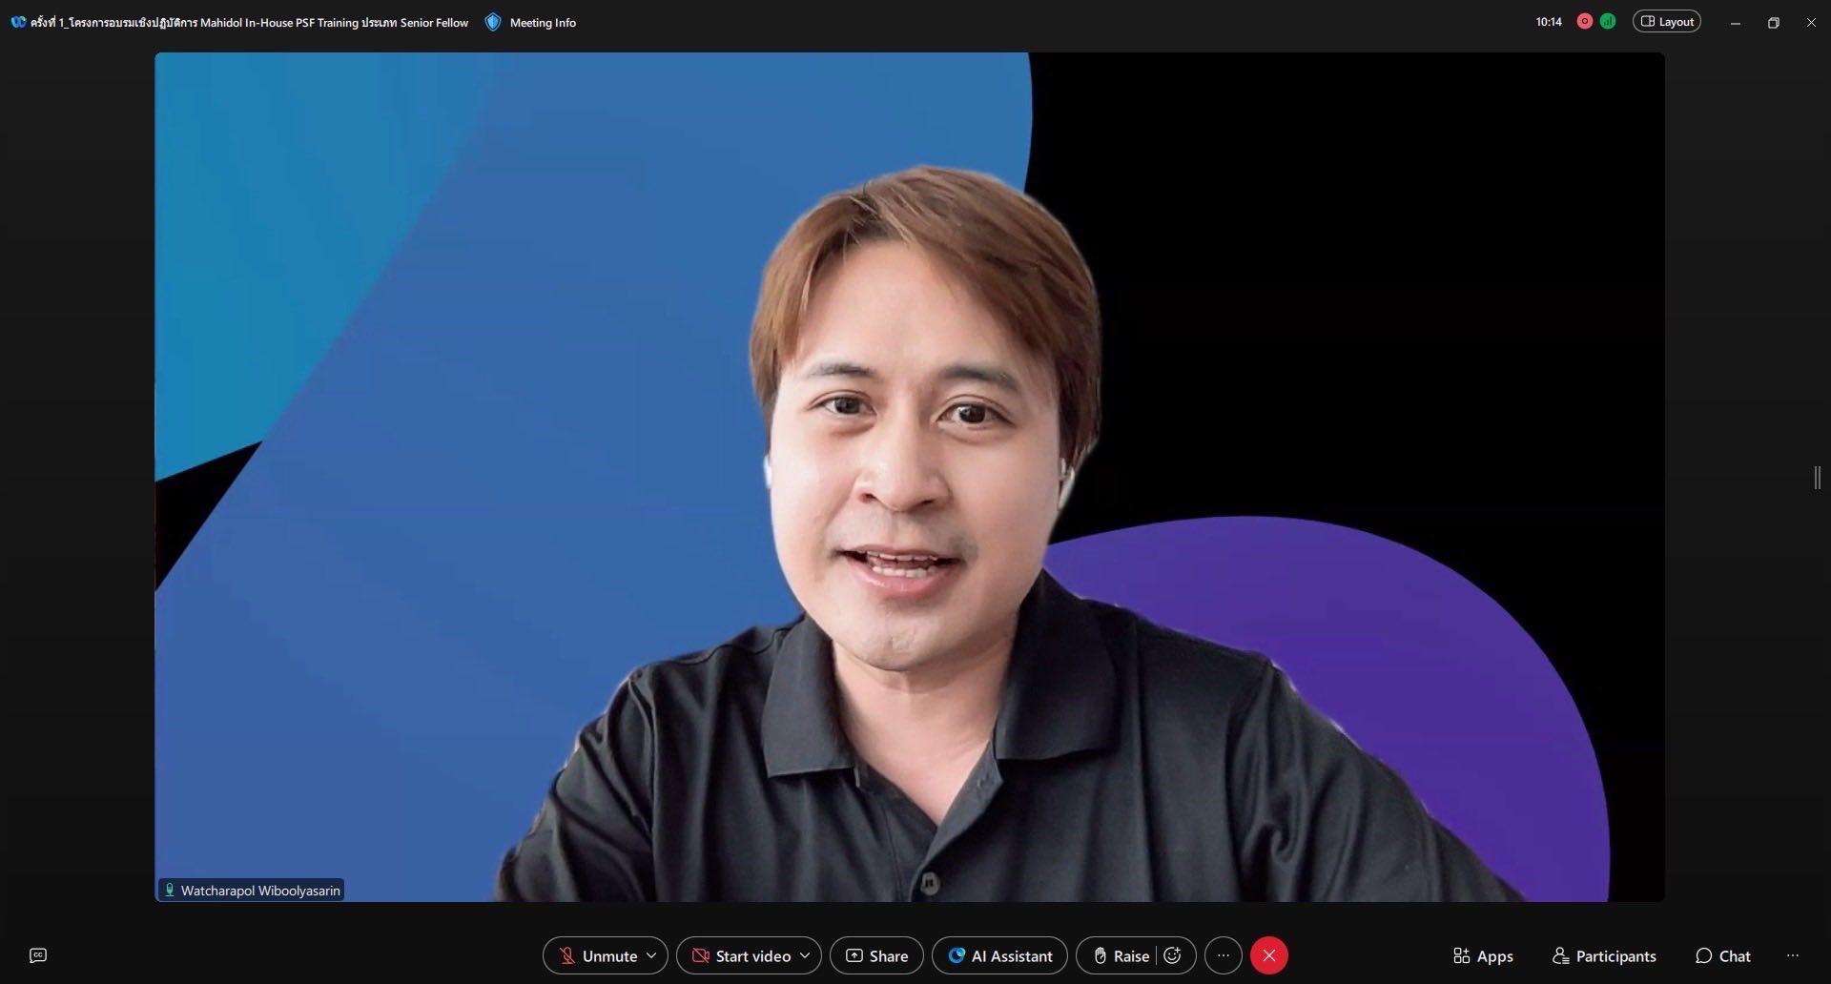The width and height of the screenshot is (1831, 984).
Task: Open the Participants panel
Action: point(1604,955)
